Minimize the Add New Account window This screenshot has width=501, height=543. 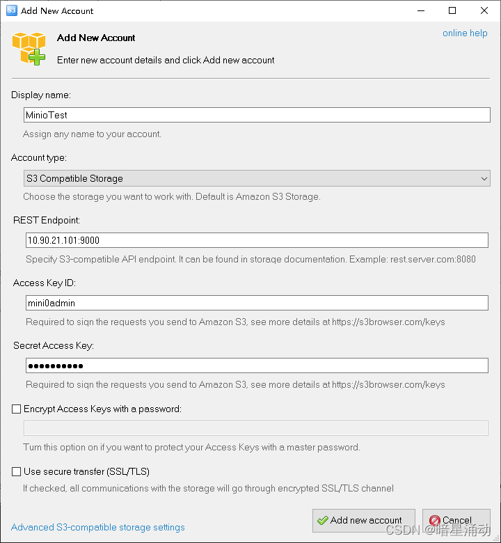click(x=421, y=10)
